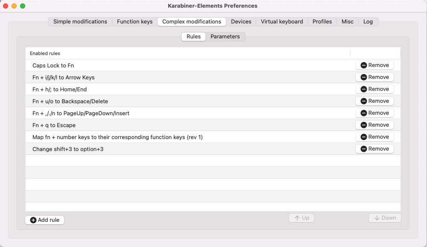Click the Up arrow button

pyautogui.click(x=301, y=218)
